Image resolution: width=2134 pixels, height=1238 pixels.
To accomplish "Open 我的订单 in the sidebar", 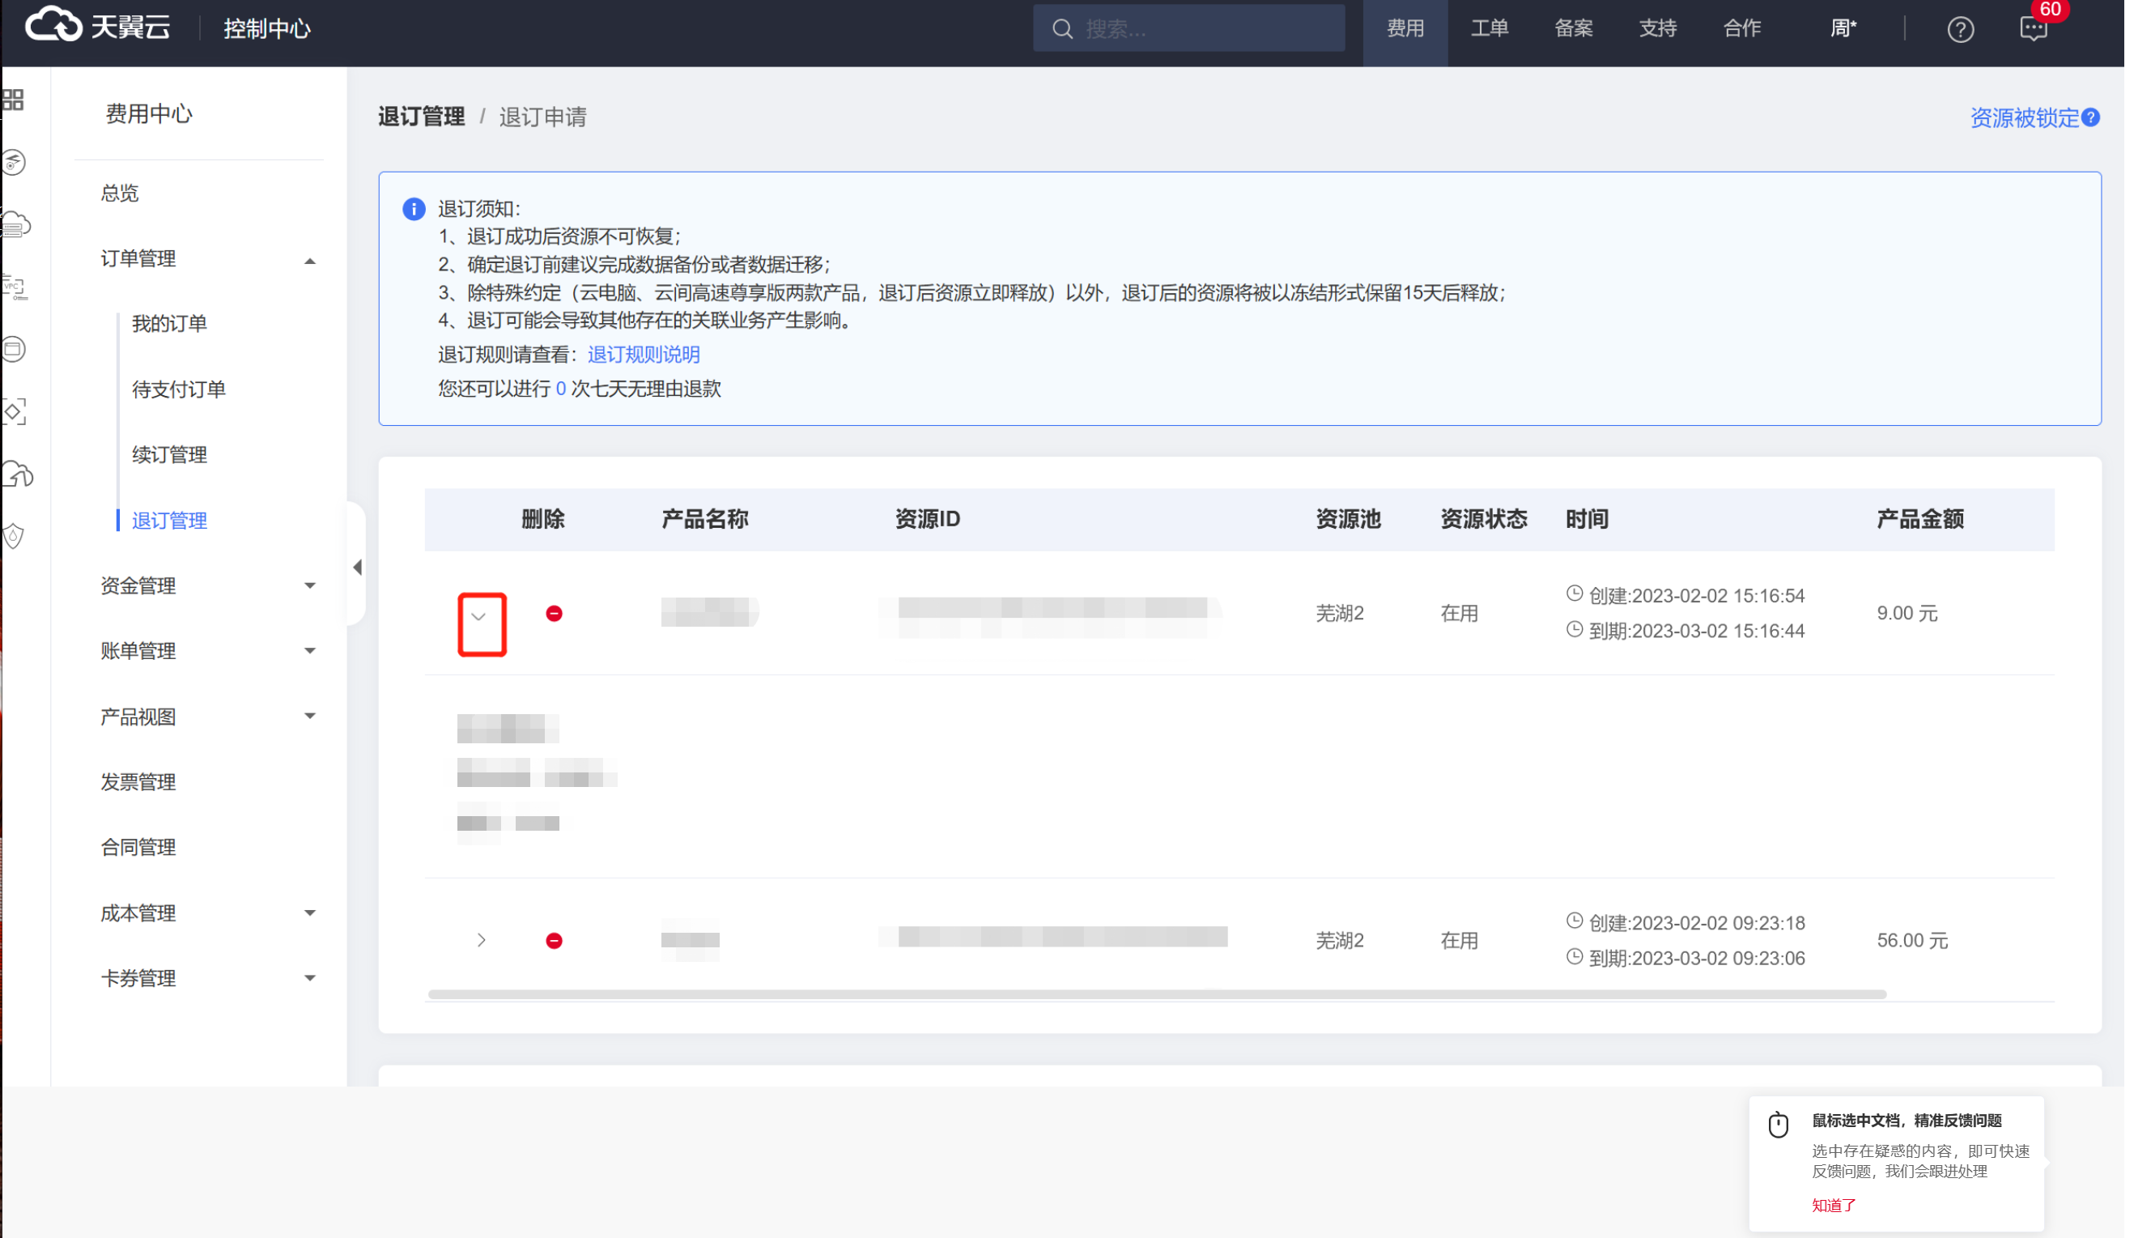I will click(169, 325).
